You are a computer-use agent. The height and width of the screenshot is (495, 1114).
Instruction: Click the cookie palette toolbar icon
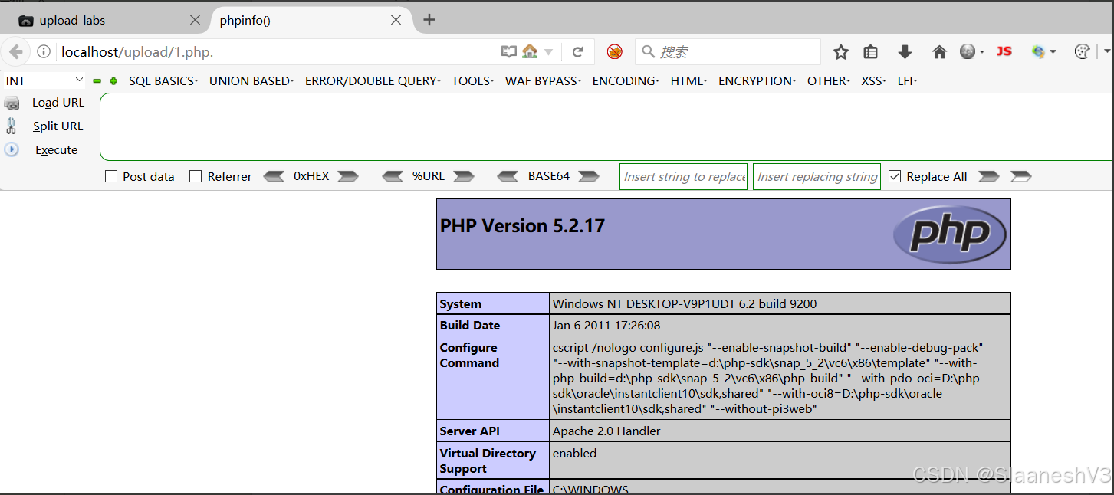click(x=1083, y=51)
